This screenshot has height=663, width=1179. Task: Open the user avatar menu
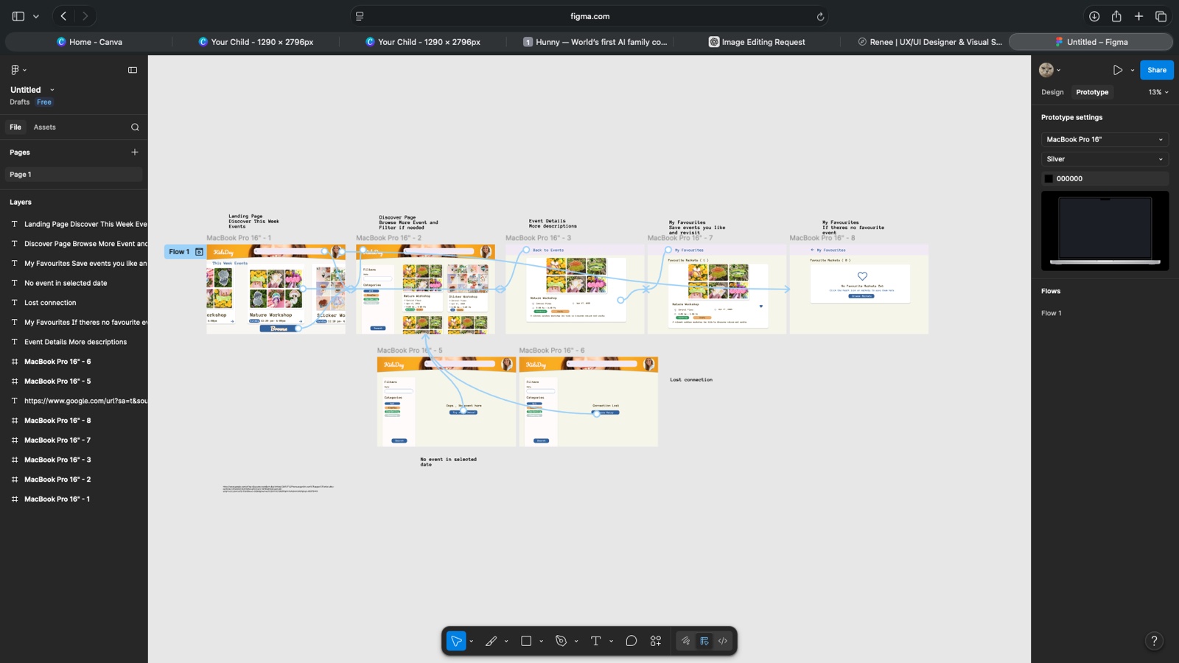tap(1046, 70)
